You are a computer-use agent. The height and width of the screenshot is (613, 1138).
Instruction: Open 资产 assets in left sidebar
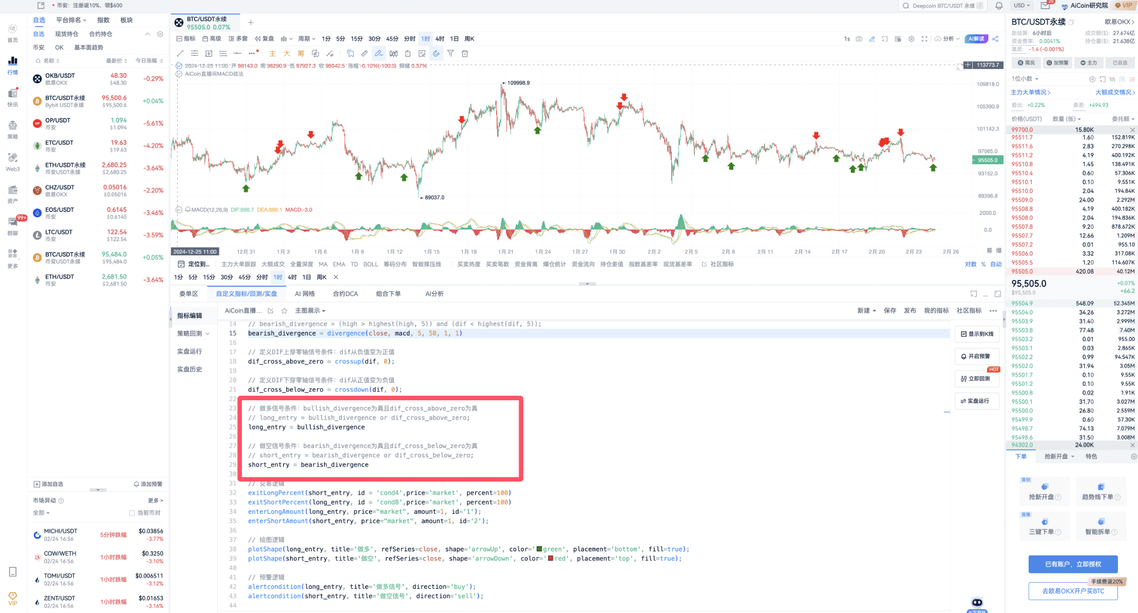click(x=13, y=194)
